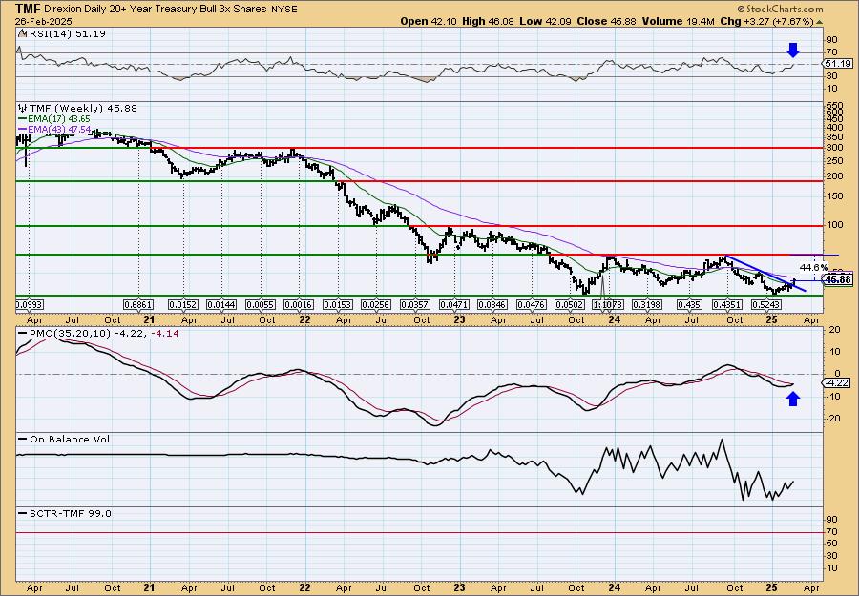Click the 0.0055 distribution box

[261, 304]
